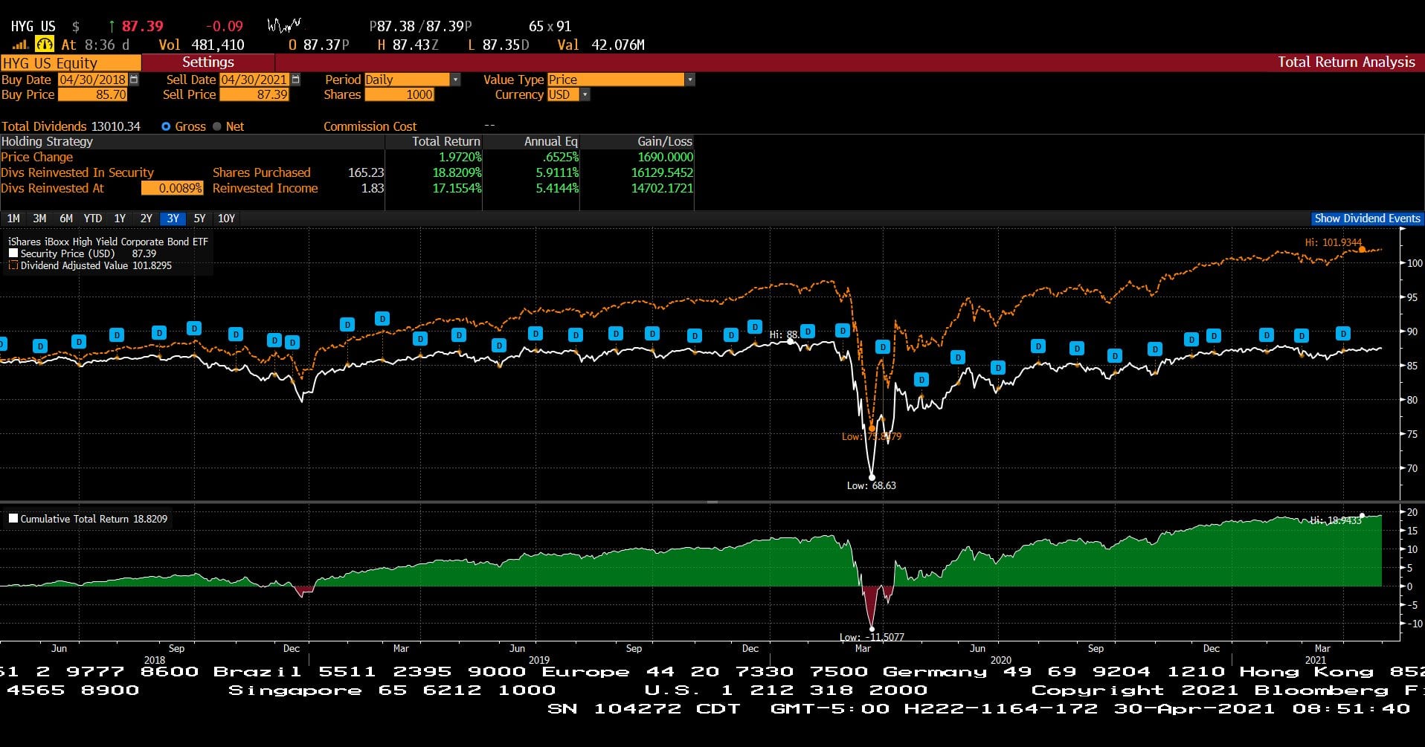Click the lowest D dividend marker after the 2020 crash

pos(921,380)
